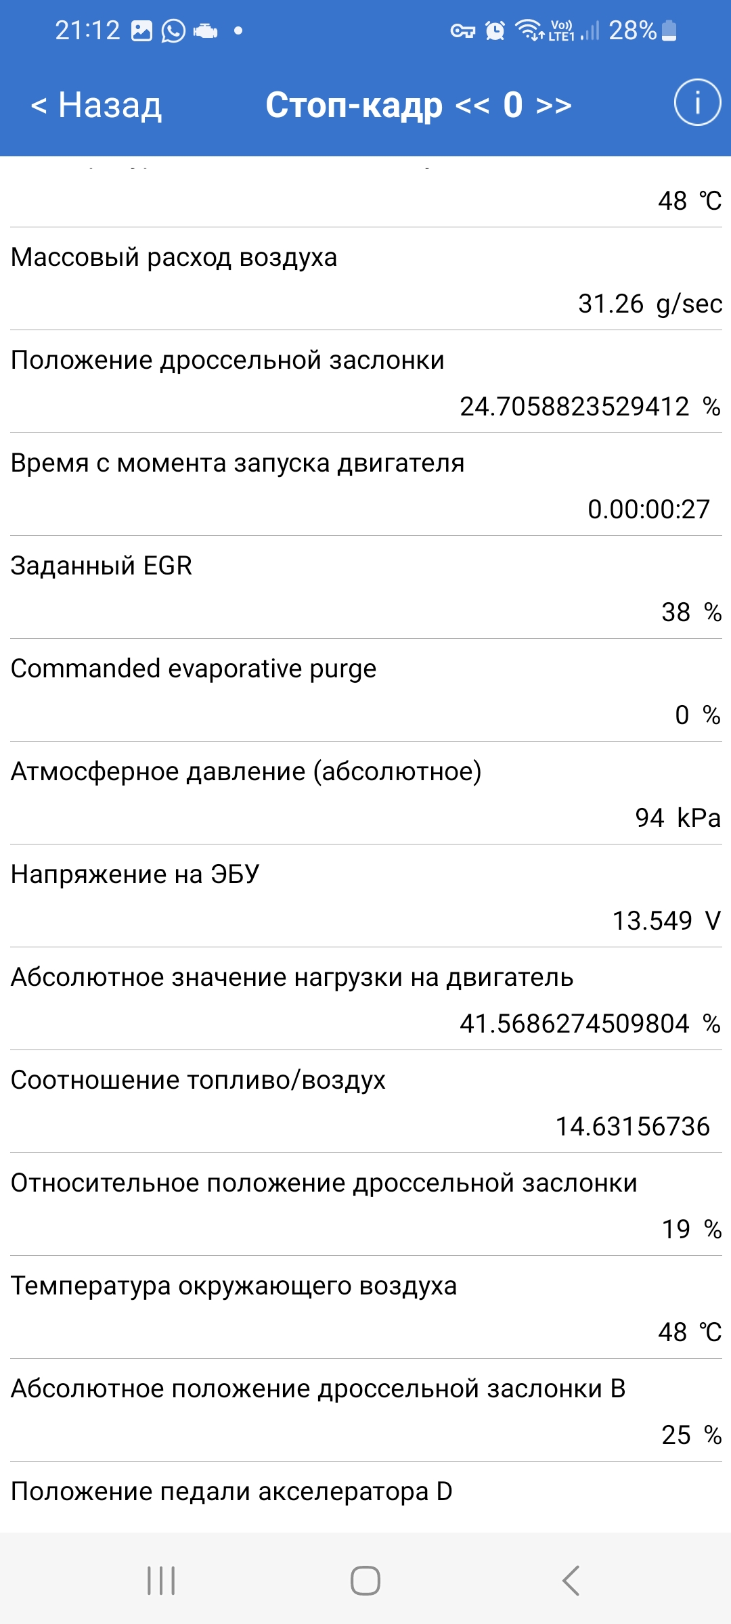
Task: Tap the Температура окружающего воздуха row
Action: [x=365, y=1308]
